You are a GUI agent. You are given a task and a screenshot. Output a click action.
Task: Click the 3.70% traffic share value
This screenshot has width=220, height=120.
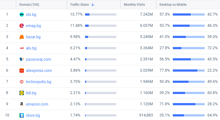[x=75, y=81]
